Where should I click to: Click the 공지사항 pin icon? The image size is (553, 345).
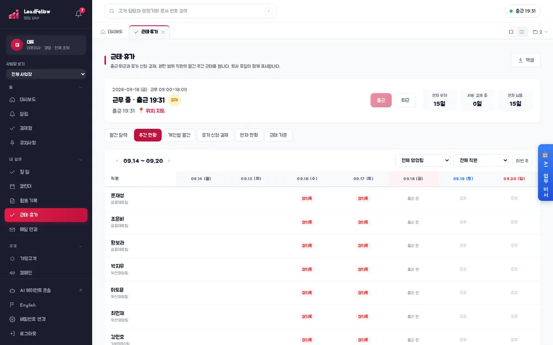point(12,143)
